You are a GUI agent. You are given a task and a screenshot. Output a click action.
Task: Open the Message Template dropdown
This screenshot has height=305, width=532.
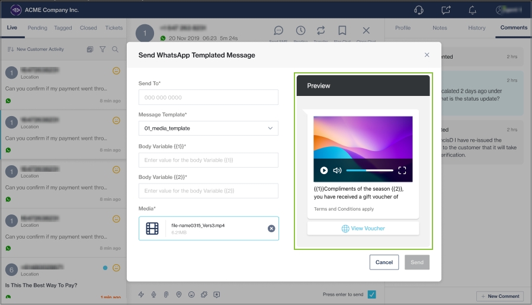click(x=208, y=128)
